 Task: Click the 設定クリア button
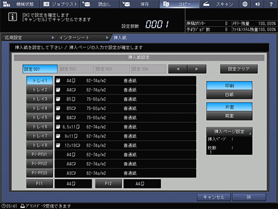[x=239, y=69]
